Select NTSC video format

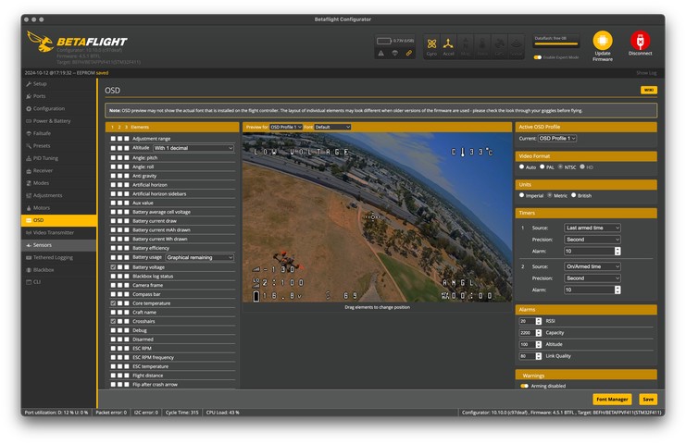tap(560, 166)
